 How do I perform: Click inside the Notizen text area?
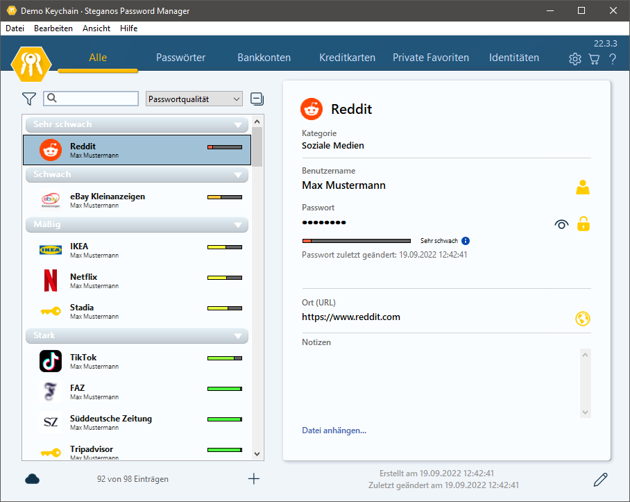(x=441, y=383)
